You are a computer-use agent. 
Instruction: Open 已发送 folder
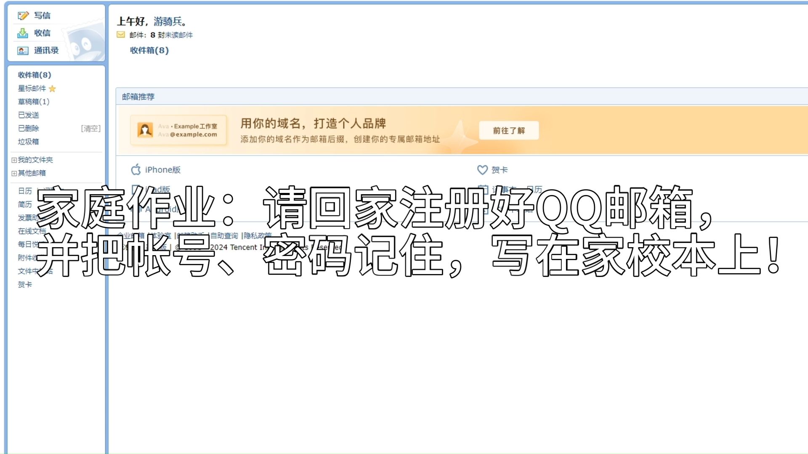(28, 115)
